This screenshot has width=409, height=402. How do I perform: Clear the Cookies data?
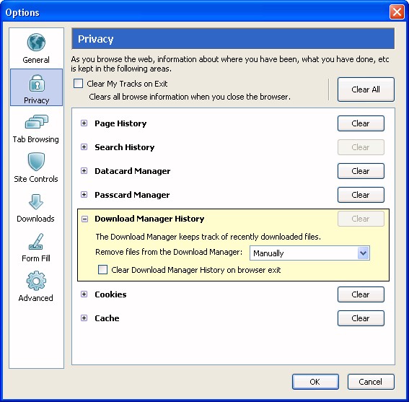(x=361, y=294)
